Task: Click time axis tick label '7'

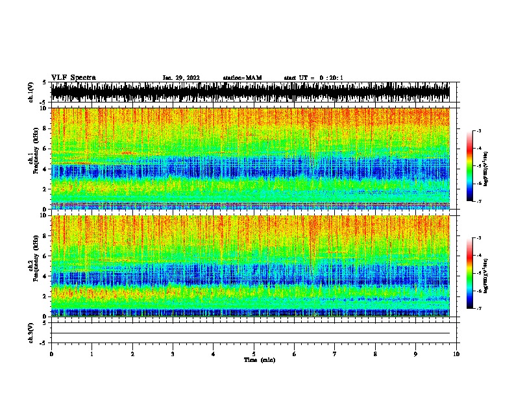Action: pos(335,354)
